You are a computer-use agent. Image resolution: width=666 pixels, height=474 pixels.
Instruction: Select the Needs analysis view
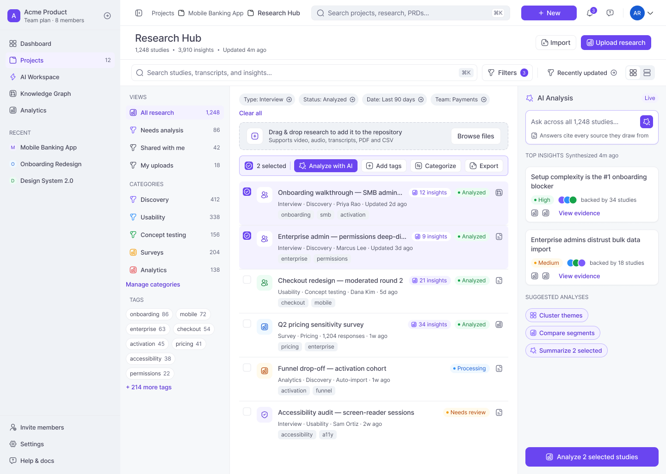point(175,130)
